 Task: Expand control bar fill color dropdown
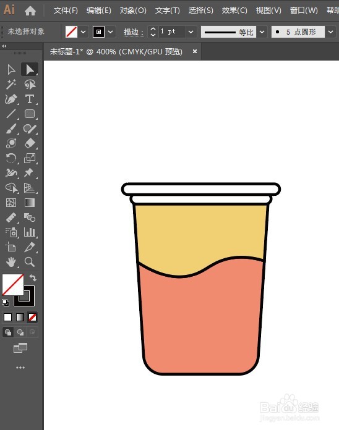[83, 32]
